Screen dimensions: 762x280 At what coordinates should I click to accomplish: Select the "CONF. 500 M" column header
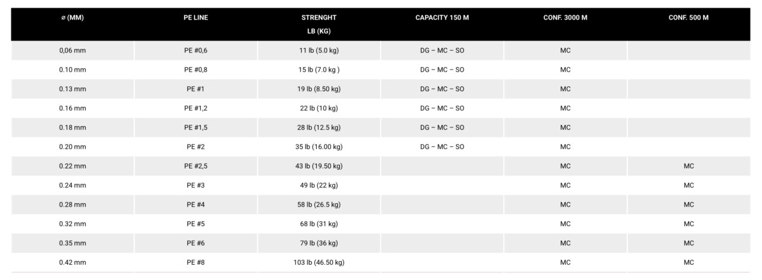688,18
